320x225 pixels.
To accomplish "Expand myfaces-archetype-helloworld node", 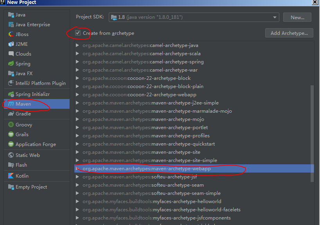I will (x=77, y=201).
